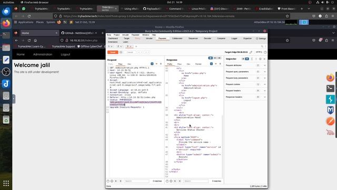This screenshot has height=190, width=337.
Task: Open the Show Applications grid in dock
Action: click(6, 183)
